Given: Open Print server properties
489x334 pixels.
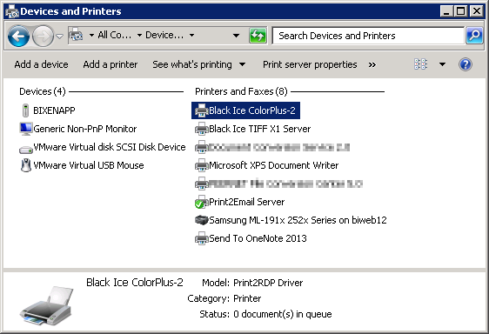Looking at the screenshot, I should point(310,64).
